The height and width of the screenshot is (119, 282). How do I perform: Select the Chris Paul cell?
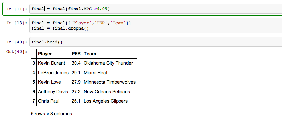(x=53, y=101)
